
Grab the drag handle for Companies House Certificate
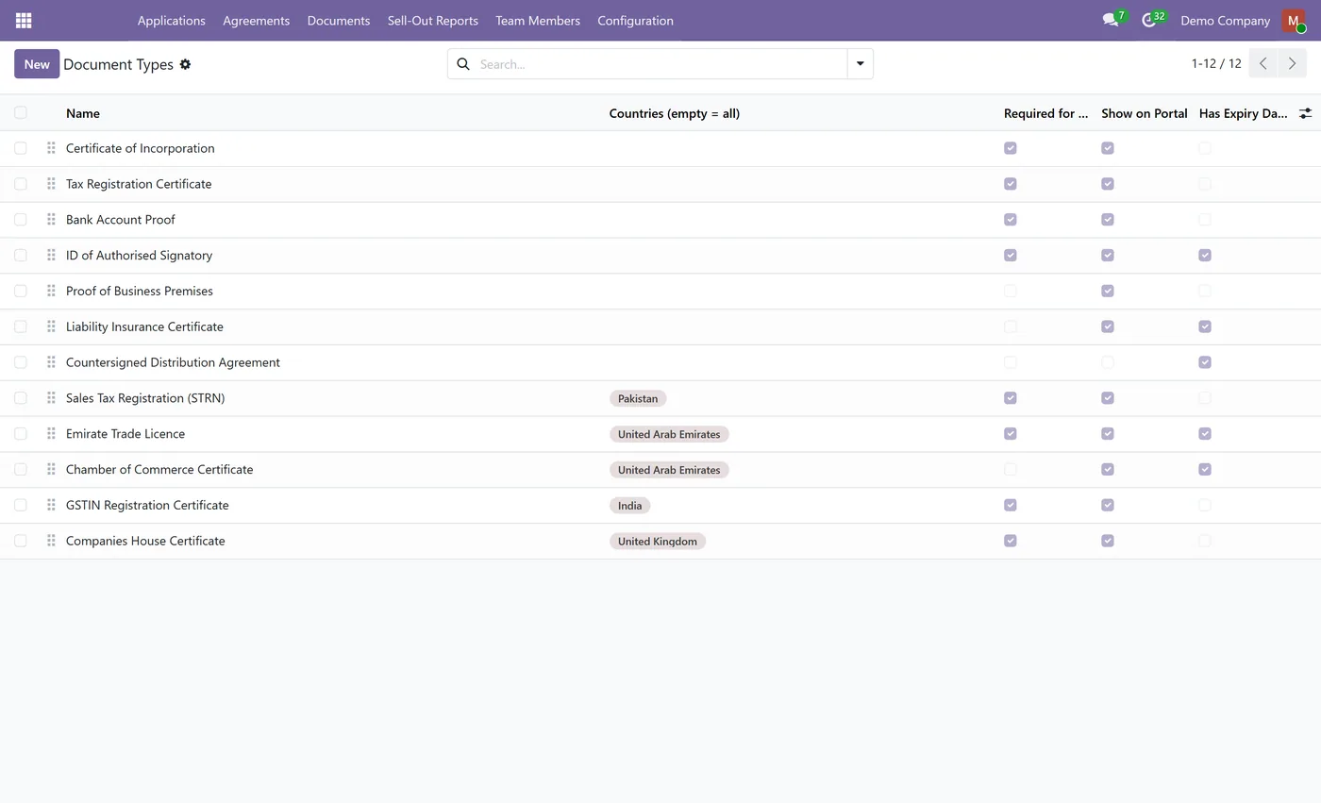(51, 541)
